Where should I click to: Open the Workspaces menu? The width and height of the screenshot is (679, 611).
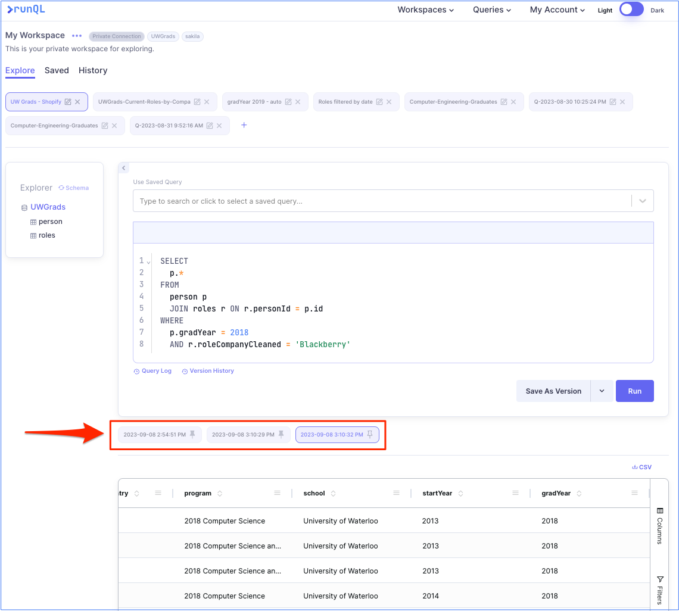tap(425, 10)
